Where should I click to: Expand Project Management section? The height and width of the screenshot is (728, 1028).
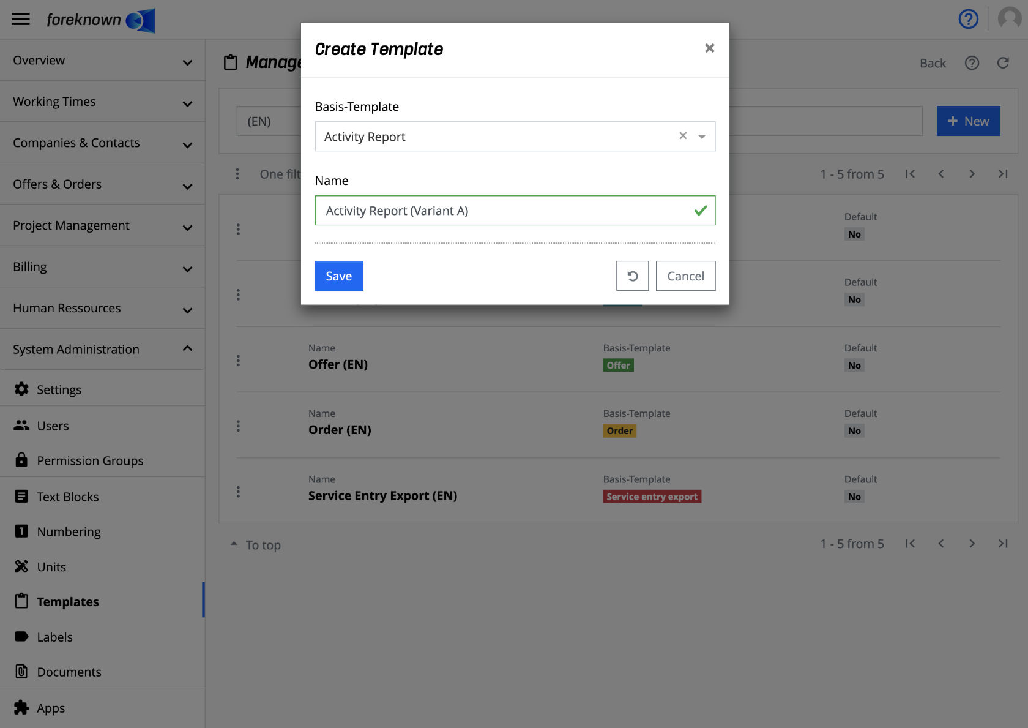pyautogui.click(x=102, y=226)
